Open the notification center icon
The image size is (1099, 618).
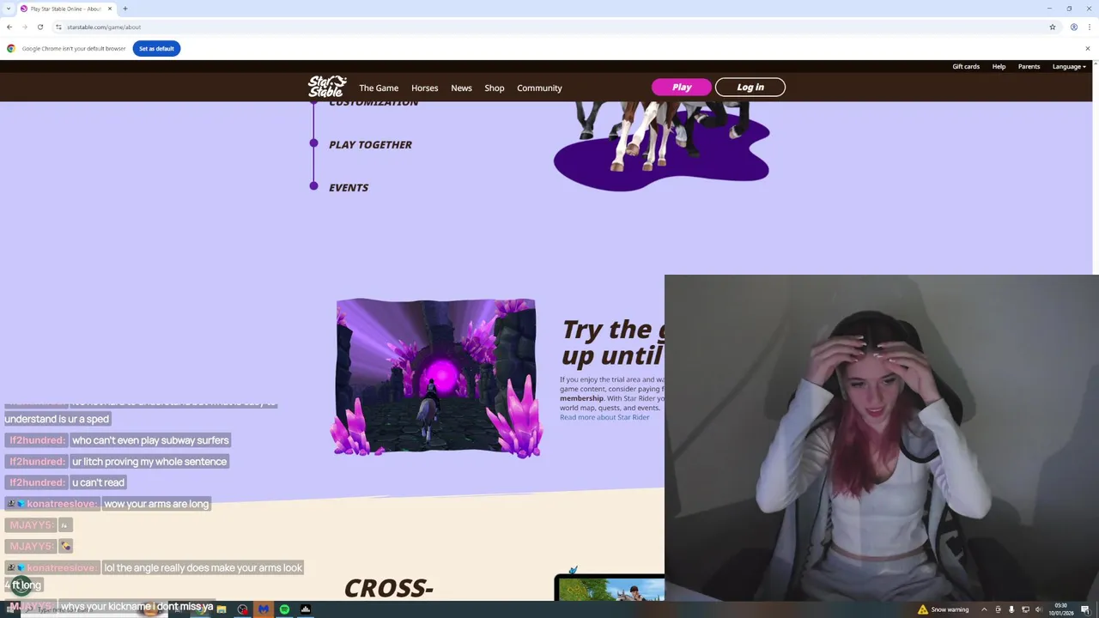(x=1085, y=609)
